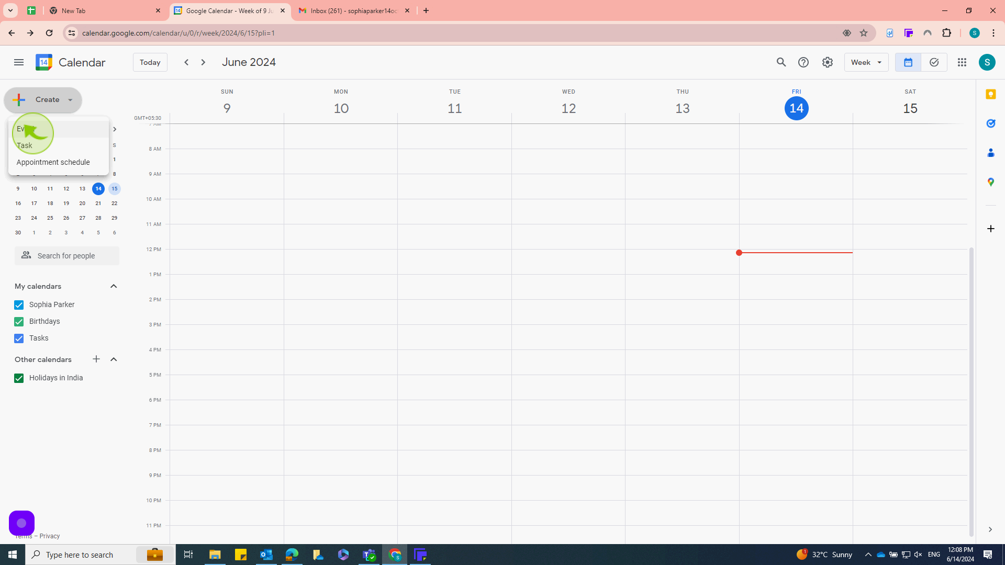Viewport: 1005px width, 565px height.
Task: Open Microsoft Teams from taskbar
Action: [369, 555]
